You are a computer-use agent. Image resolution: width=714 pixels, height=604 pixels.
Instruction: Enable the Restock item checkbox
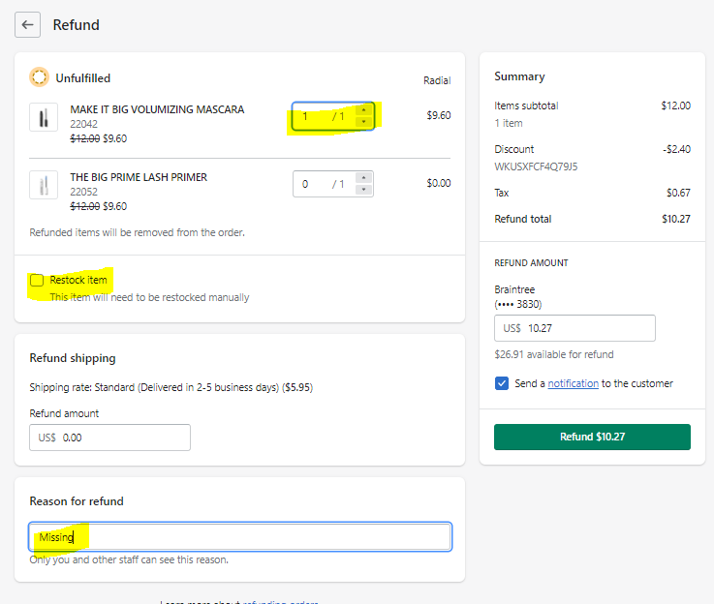point(37,280)
